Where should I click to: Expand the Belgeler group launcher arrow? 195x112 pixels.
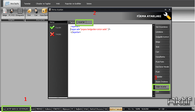(x=24, y=20)
